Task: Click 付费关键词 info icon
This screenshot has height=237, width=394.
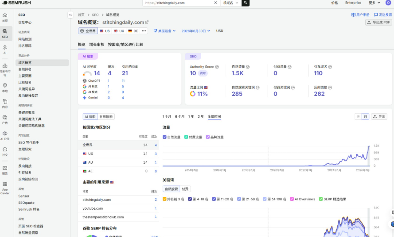Action: [293, 88]
